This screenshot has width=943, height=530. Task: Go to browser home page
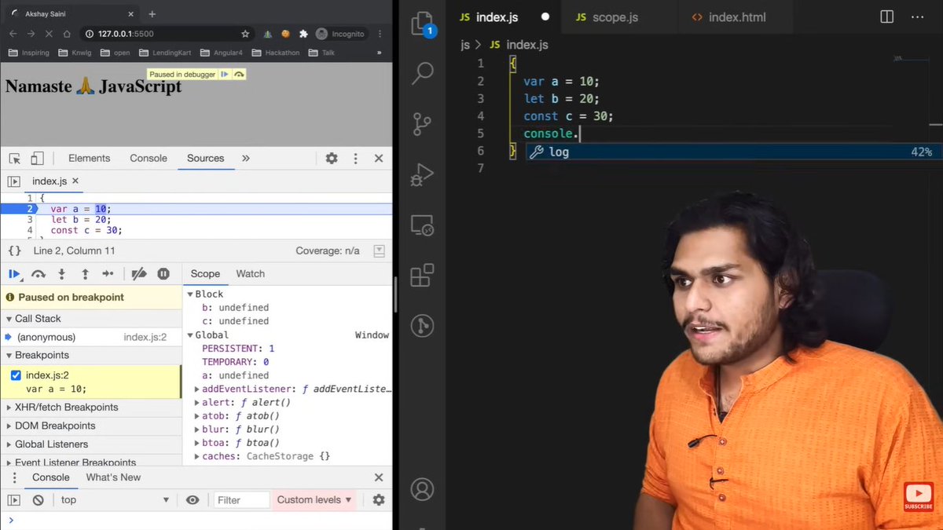(x=67, y=34)
